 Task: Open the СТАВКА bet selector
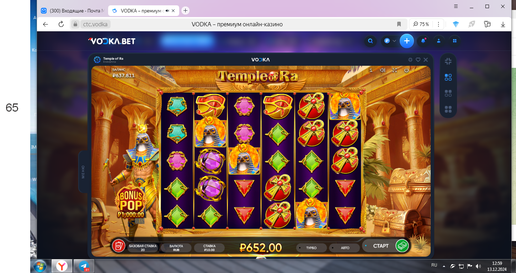point(209,248)
